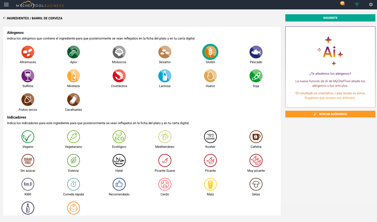The width and height of the screenshot is (377, 222).
Task: Click the Wi-Fi connection status icon
Action: tap(357, 5)
